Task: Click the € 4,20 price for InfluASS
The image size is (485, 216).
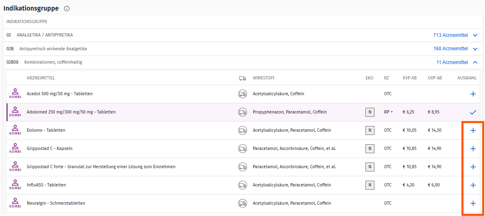Action: [x=408, y=185]
